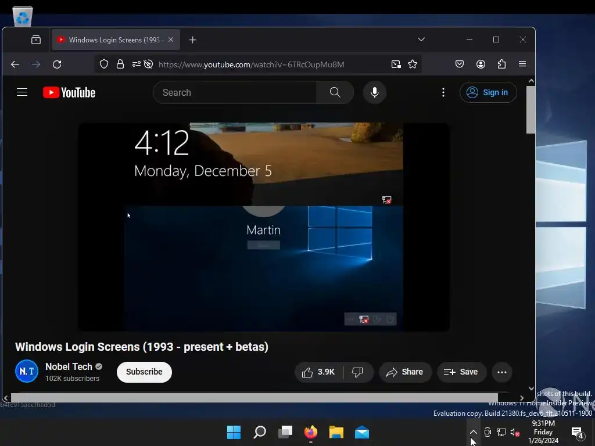Viewport: 595px width, 446px height.
Task: Subscribe to Nobel Tech
Action: pos(144,372)
